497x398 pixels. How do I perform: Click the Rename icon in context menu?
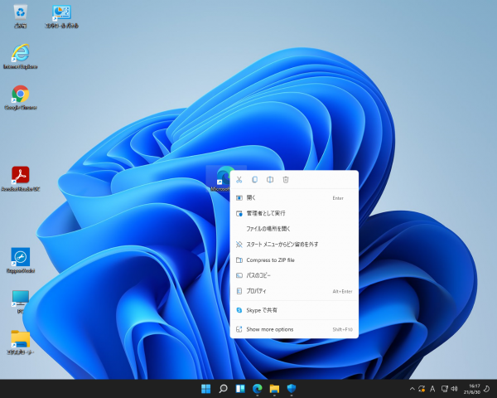tap(270, 180)
